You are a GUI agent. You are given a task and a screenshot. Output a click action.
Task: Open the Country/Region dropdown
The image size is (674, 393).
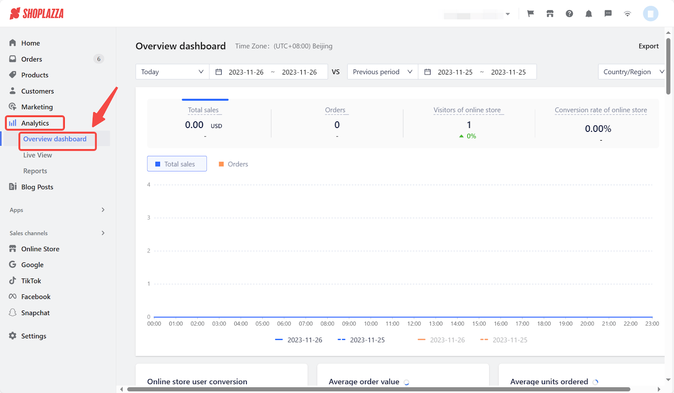pyautogui.click(x=631, y=72)
